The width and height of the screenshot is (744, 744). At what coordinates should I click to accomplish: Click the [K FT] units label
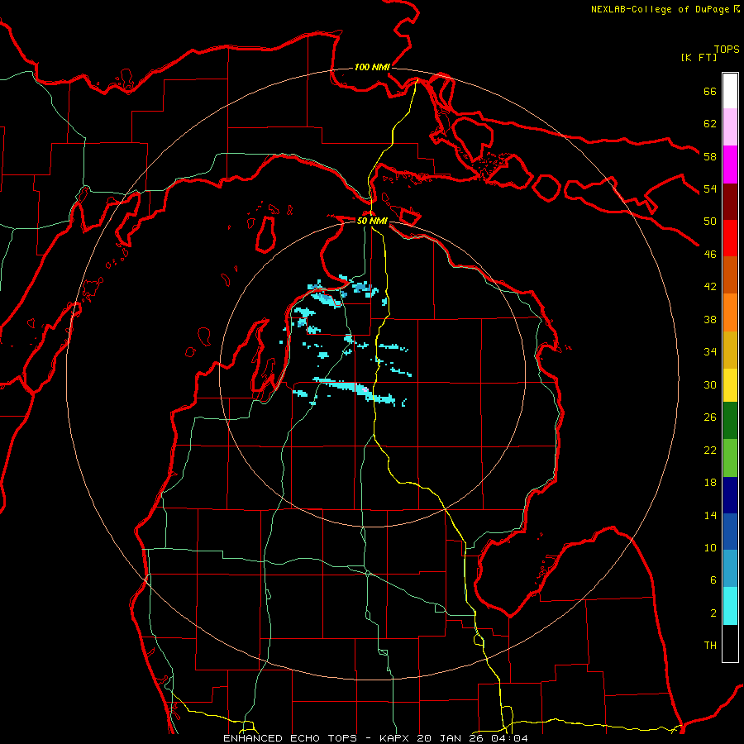[x=699, y=57]
